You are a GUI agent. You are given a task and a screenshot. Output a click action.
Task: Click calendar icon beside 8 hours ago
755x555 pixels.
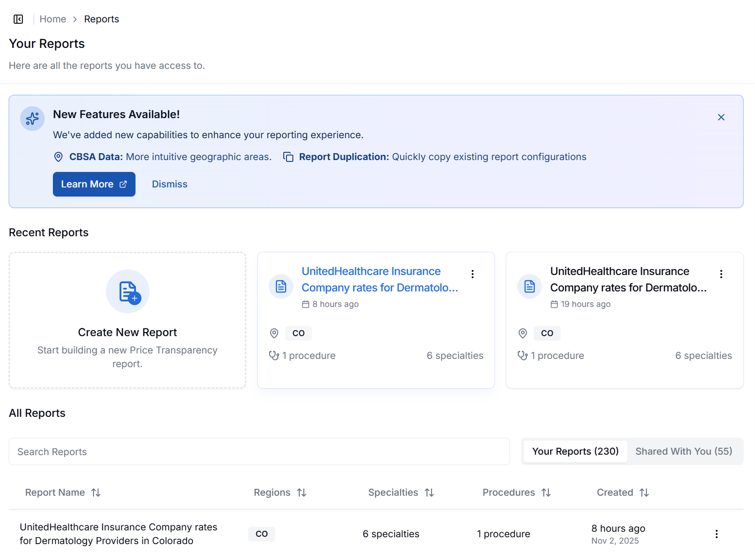click(x=306, y=304)
